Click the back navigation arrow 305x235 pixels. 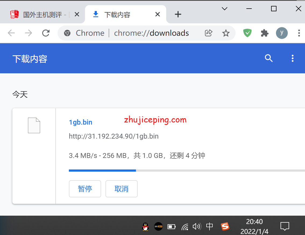(11, 33)
